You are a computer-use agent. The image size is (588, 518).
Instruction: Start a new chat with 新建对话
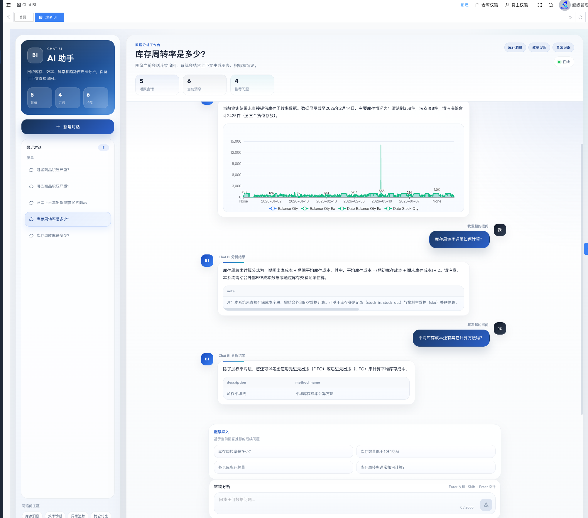(68, 127)
